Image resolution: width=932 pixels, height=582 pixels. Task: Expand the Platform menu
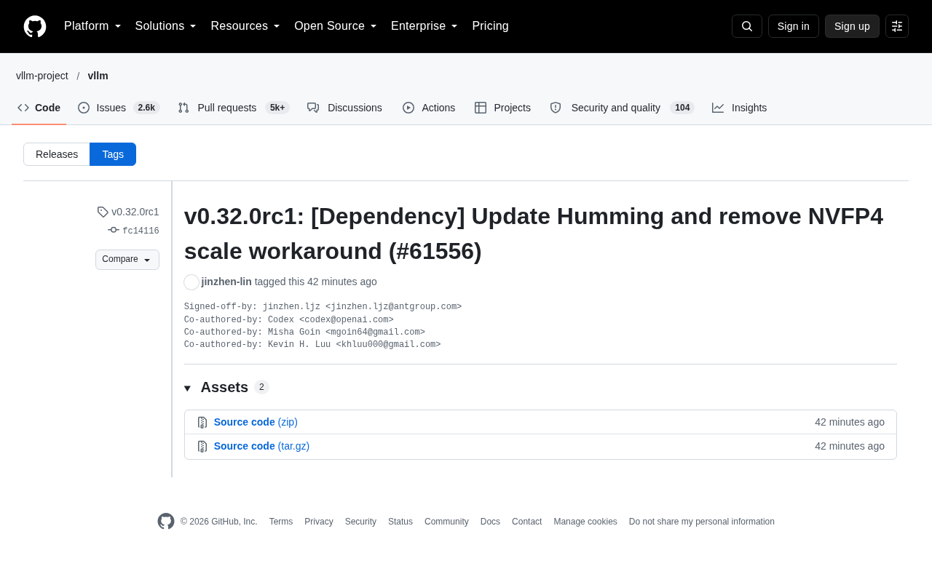point(92,26)
